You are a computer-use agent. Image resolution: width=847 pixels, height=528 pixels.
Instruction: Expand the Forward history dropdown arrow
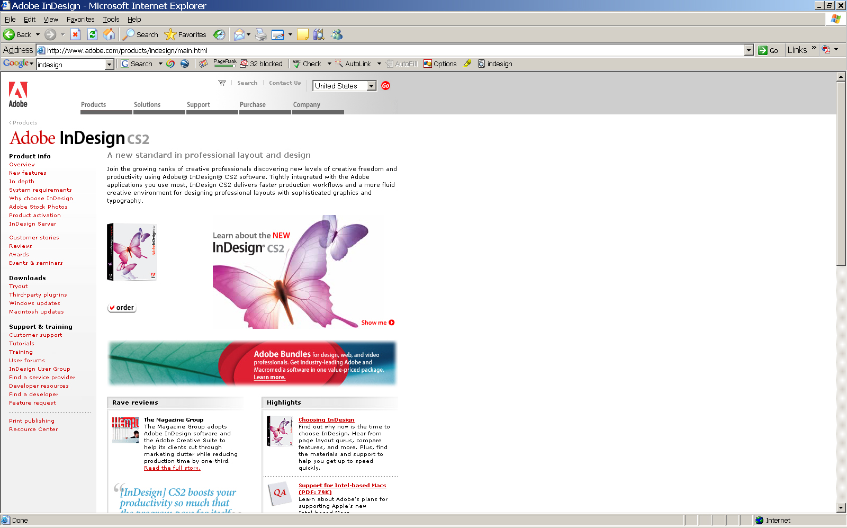tap(62, 35)
